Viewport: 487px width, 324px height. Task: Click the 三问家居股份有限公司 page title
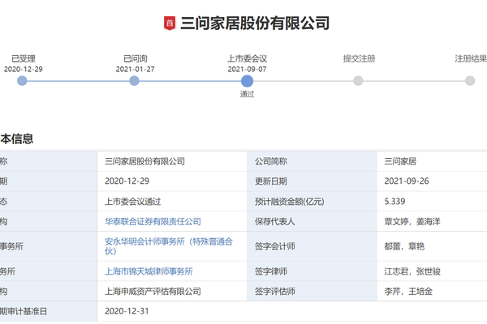[x=255, y=23]
